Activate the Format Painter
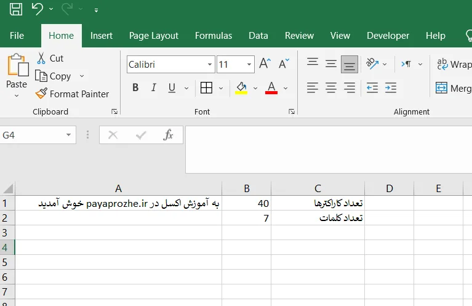 [x=72, y=94]
